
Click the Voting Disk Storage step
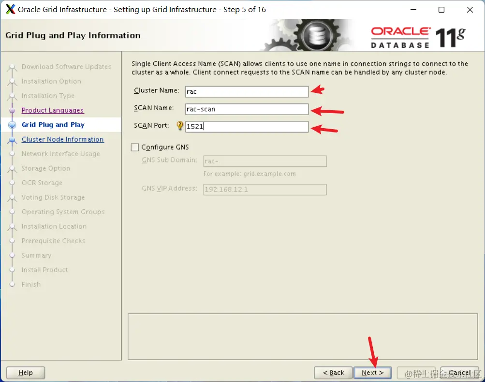tap(53, 197)
